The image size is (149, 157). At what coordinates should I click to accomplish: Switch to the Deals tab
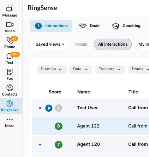(90, 26)
